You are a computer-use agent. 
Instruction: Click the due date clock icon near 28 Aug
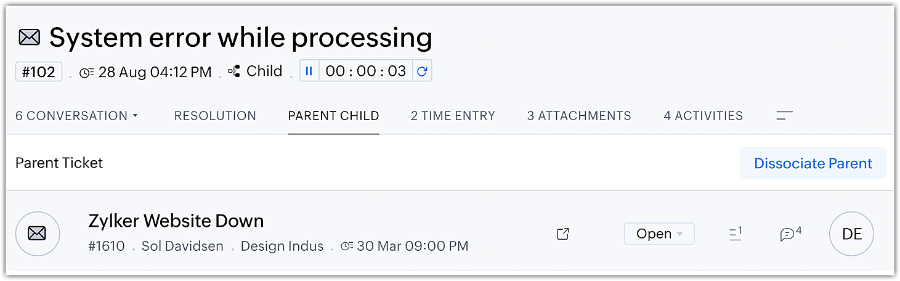[x=87, y=72]
